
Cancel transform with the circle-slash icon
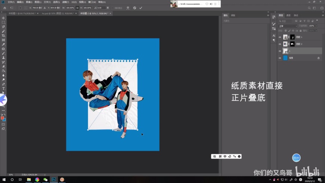(135, 8)
